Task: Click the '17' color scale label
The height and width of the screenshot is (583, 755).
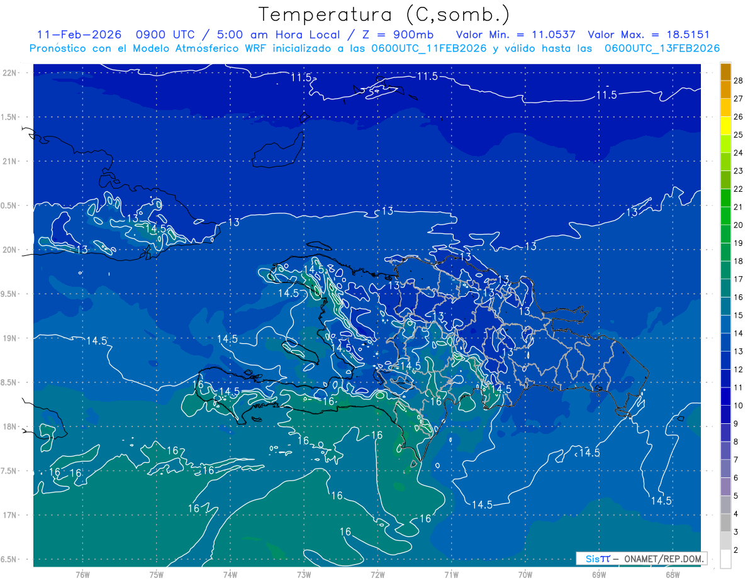Action: tap(739, 279)
